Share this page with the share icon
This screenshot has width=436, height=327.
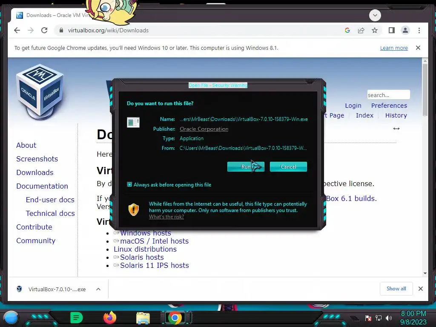(x=361, y=30)
